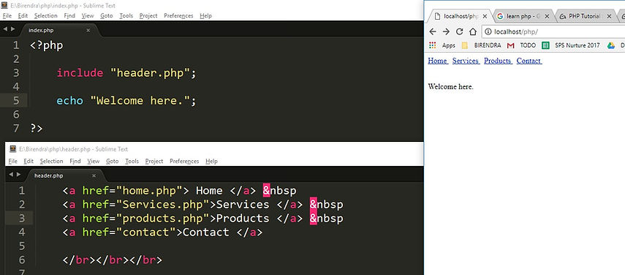Open File menu in header.php window
The image size is (625, 275).
(12, 162)
